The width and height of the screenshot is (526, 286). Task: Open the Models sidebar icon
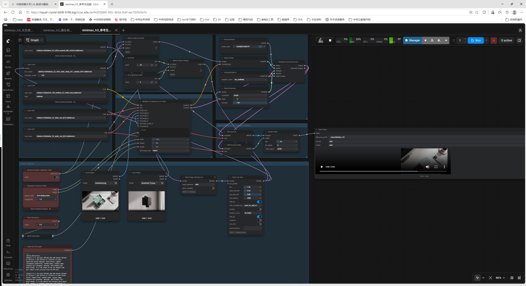pos(8,74)
